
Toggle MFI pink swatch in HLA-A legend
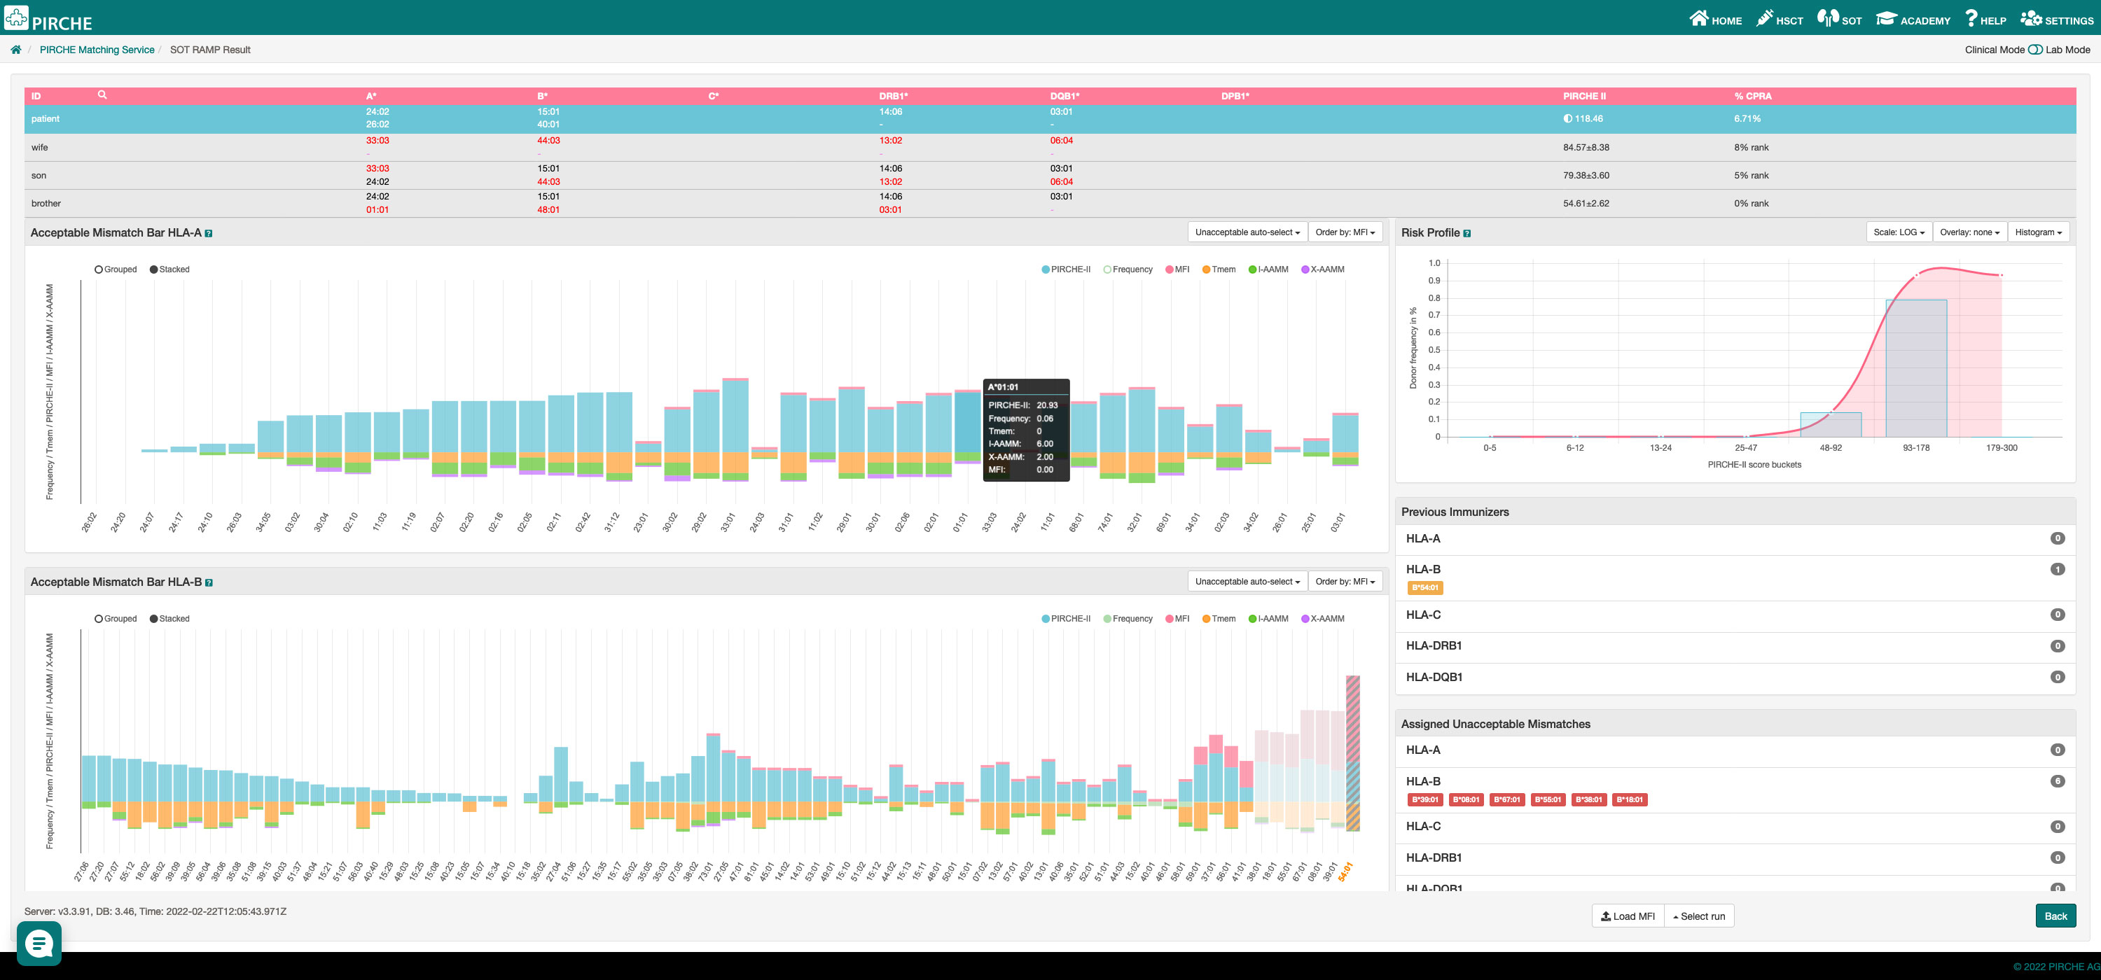point(1170,269)
